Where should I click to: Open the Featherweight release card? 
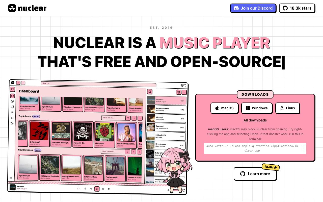115,169
